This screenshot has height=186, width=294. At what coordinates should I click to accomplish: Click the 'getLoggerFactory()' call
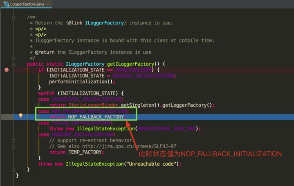pyautogui.click(x=187, y=105)
